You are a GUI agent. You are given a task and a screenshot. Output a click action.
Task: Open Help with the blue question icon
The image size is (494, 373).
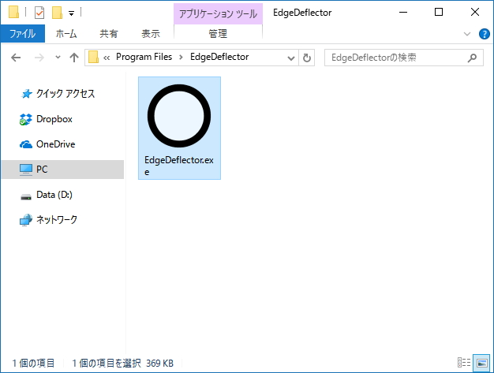click(485, 34)
